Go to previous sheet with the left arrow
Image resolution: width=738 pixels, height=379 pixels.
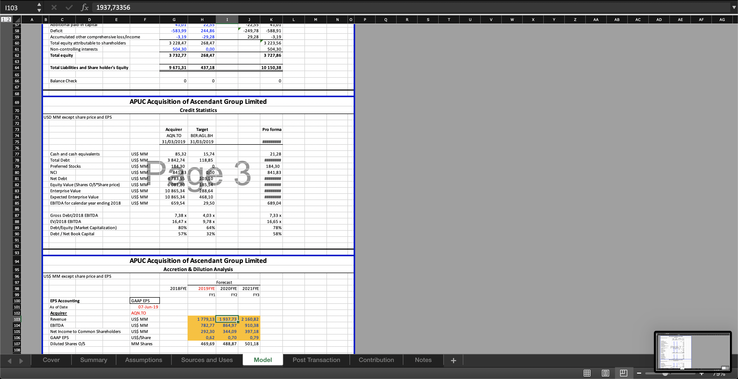coord(9,361)
